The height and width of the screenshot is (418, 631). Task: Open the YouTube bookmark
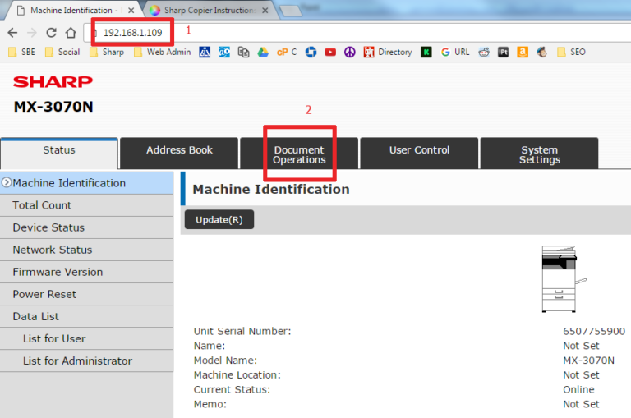(x=330, y=52)
